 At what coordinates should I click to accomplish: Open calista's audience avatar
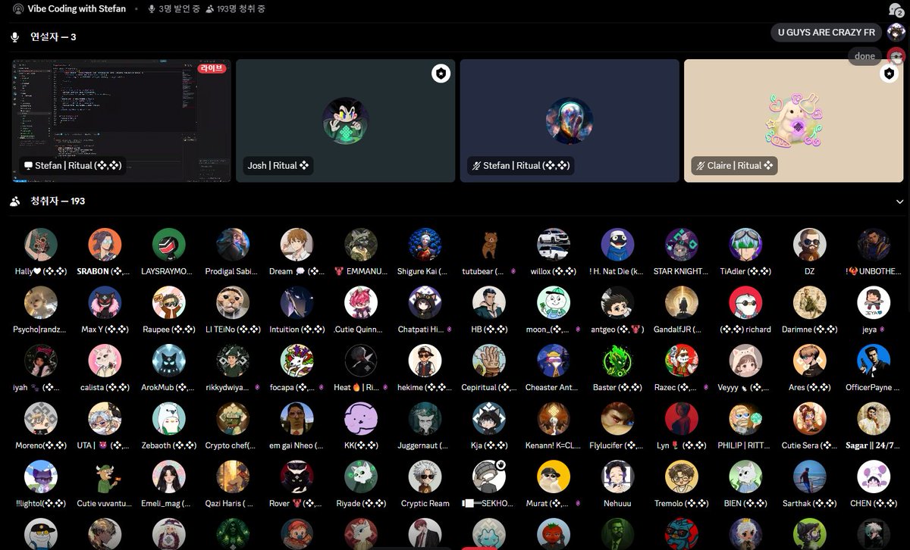point(105,361)
